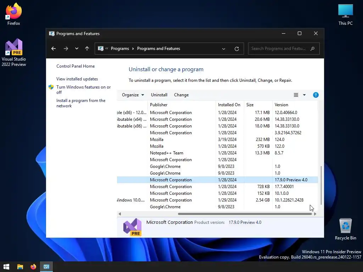Click Uninstall in the toolbar
This screenshot has height=272, width=363.
pyautogui.click(x=159, y=95)
